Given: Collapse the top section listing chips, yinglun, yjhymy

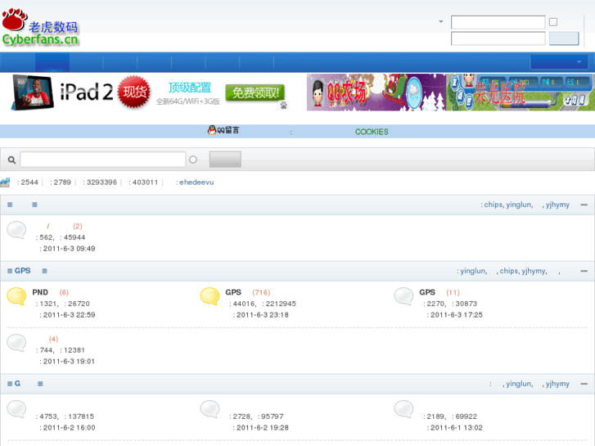Looking at the screenshot, I should pos(584,205).
